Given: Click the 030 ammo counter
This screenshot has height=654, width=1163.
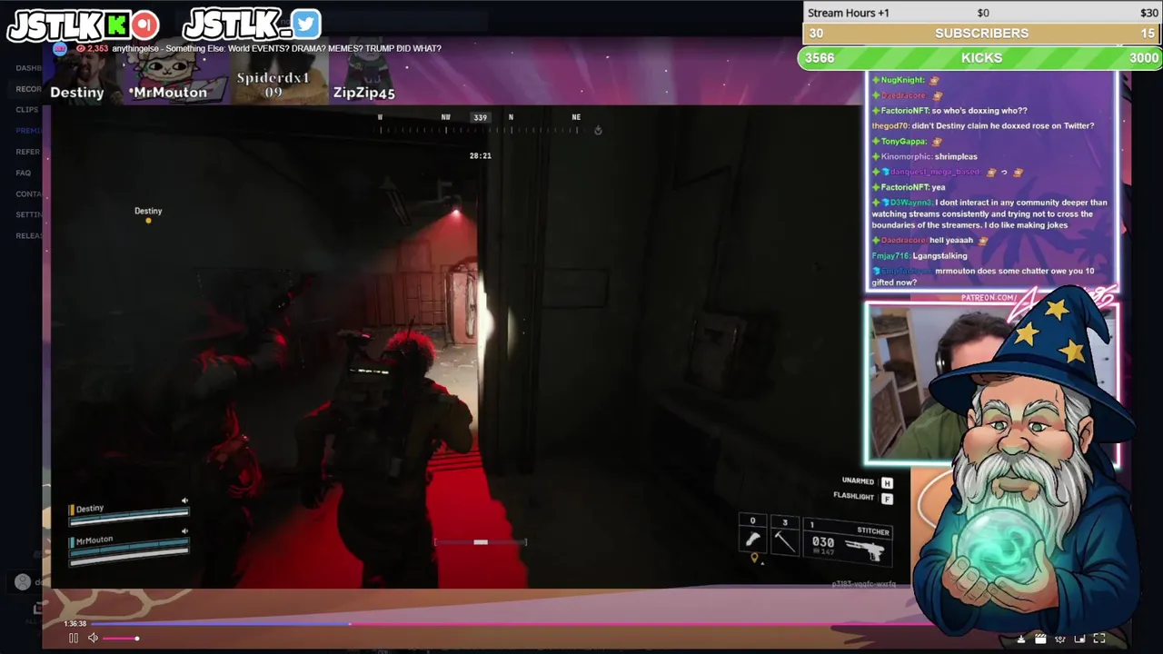Looking at the screenshot, I should coord(823,542).
